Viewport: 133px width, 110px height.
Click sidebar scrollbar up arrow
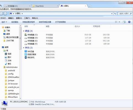pyautogui.click(x=20, y=25)
